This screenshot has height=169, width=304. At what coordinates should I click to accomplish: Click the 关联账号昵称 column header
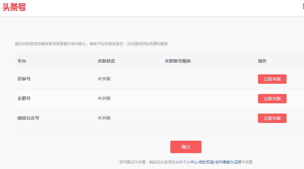tap(177, 61)
